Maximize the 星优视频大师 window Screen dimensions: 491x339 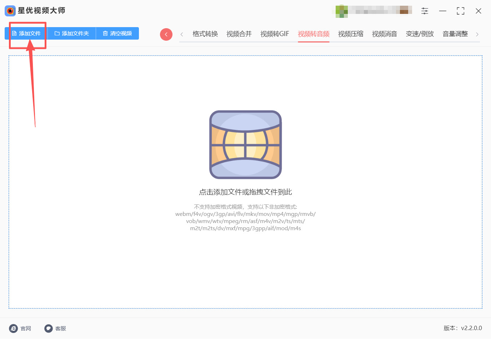coord(461,11)
